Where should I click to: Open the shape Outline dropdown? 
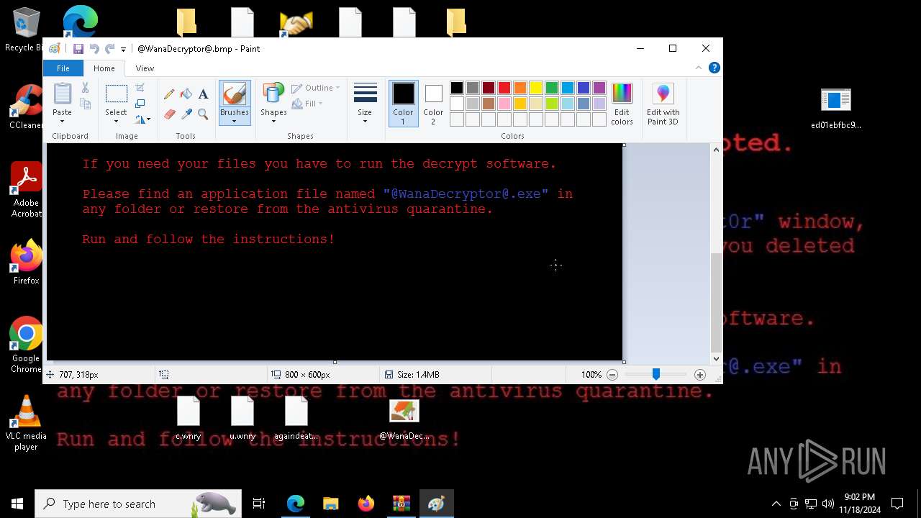click(315, 88)
